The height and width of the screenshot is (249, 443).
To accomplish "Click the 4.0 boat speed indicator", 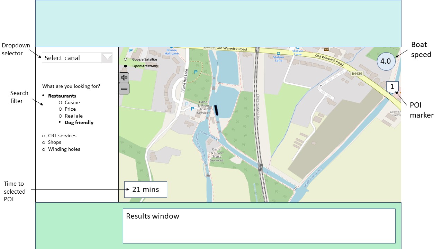I will [x=386, y=62].
